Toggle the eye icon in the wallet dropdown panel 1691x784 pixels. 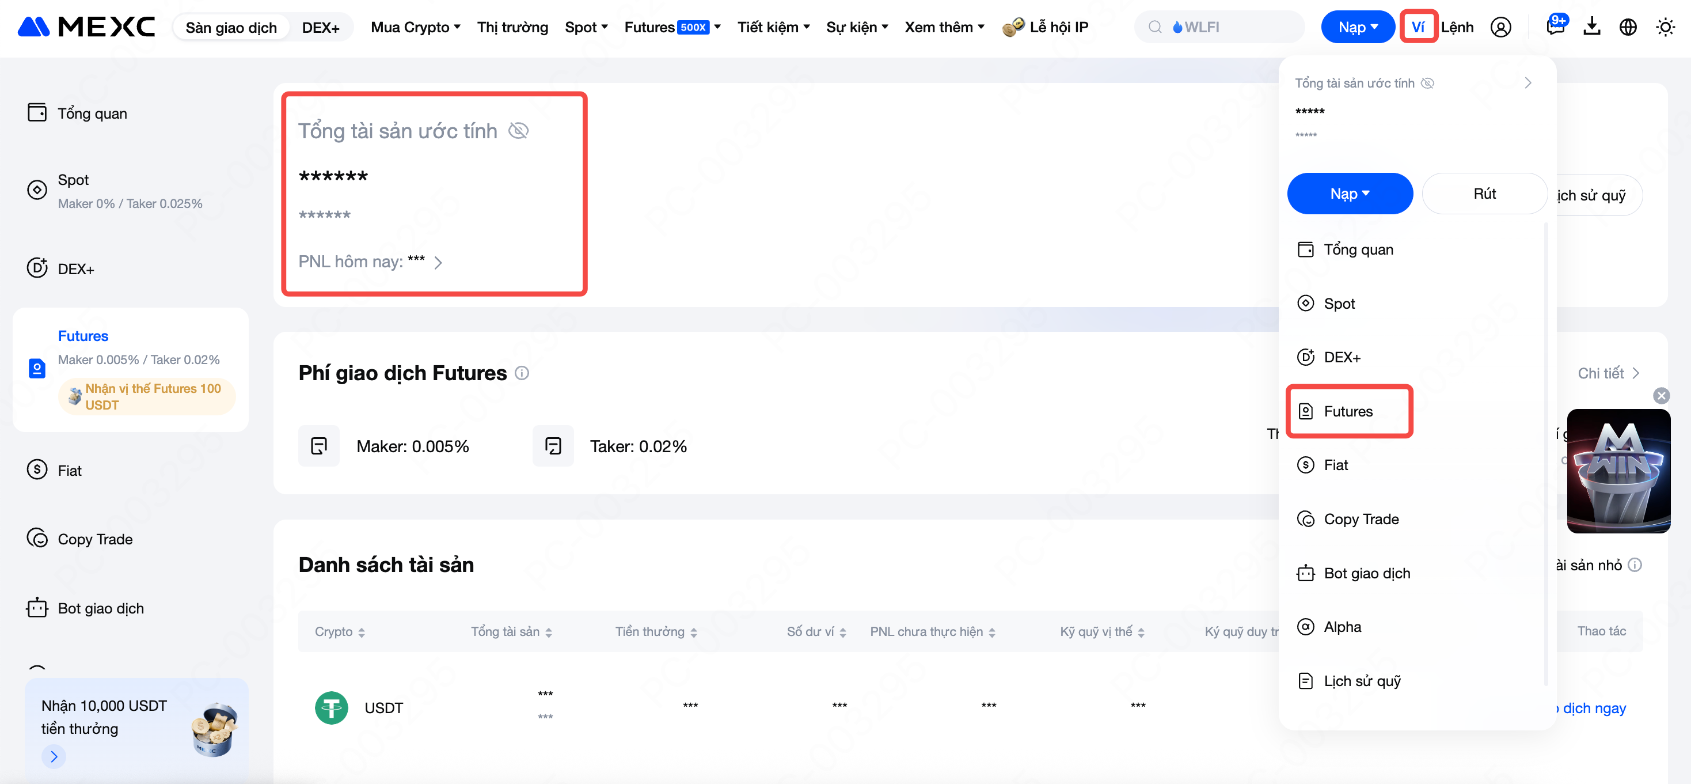tap(1427, 84)
